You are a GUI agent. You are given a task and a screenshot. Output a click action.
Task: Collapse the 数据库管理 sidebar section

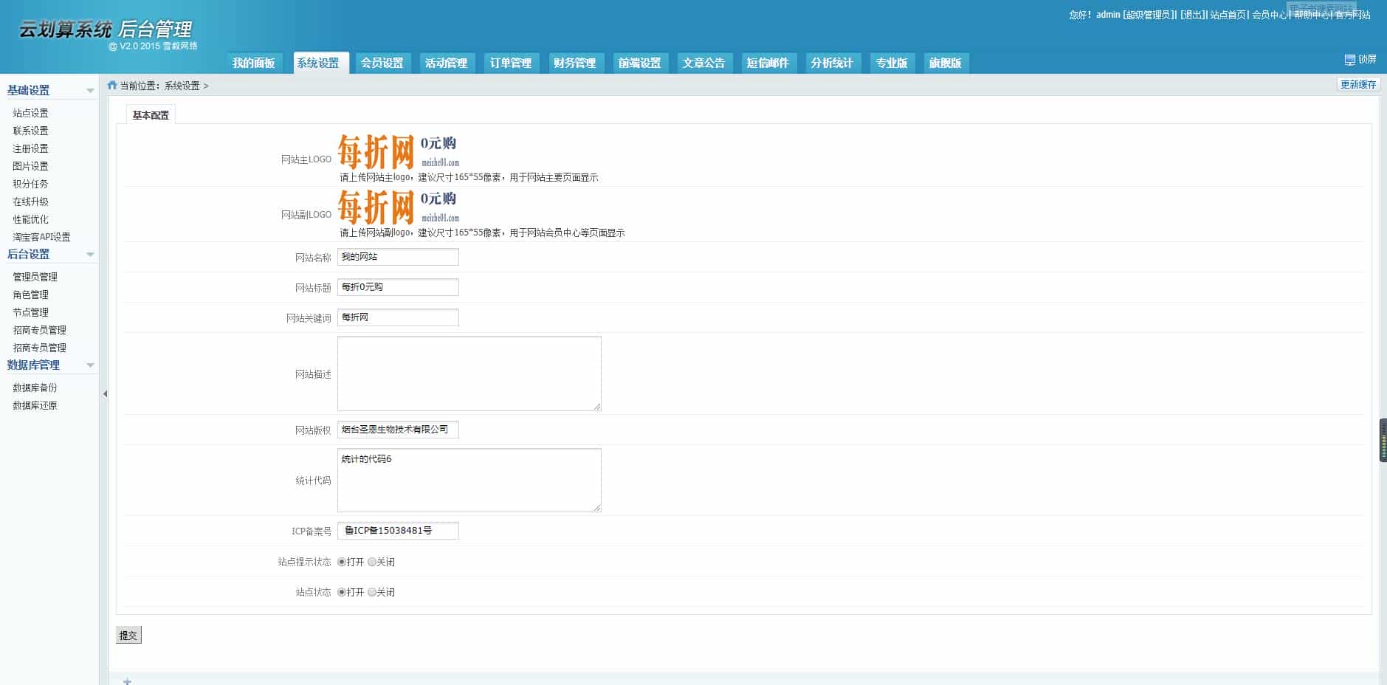pyautogui.click(x=90, y=365)
